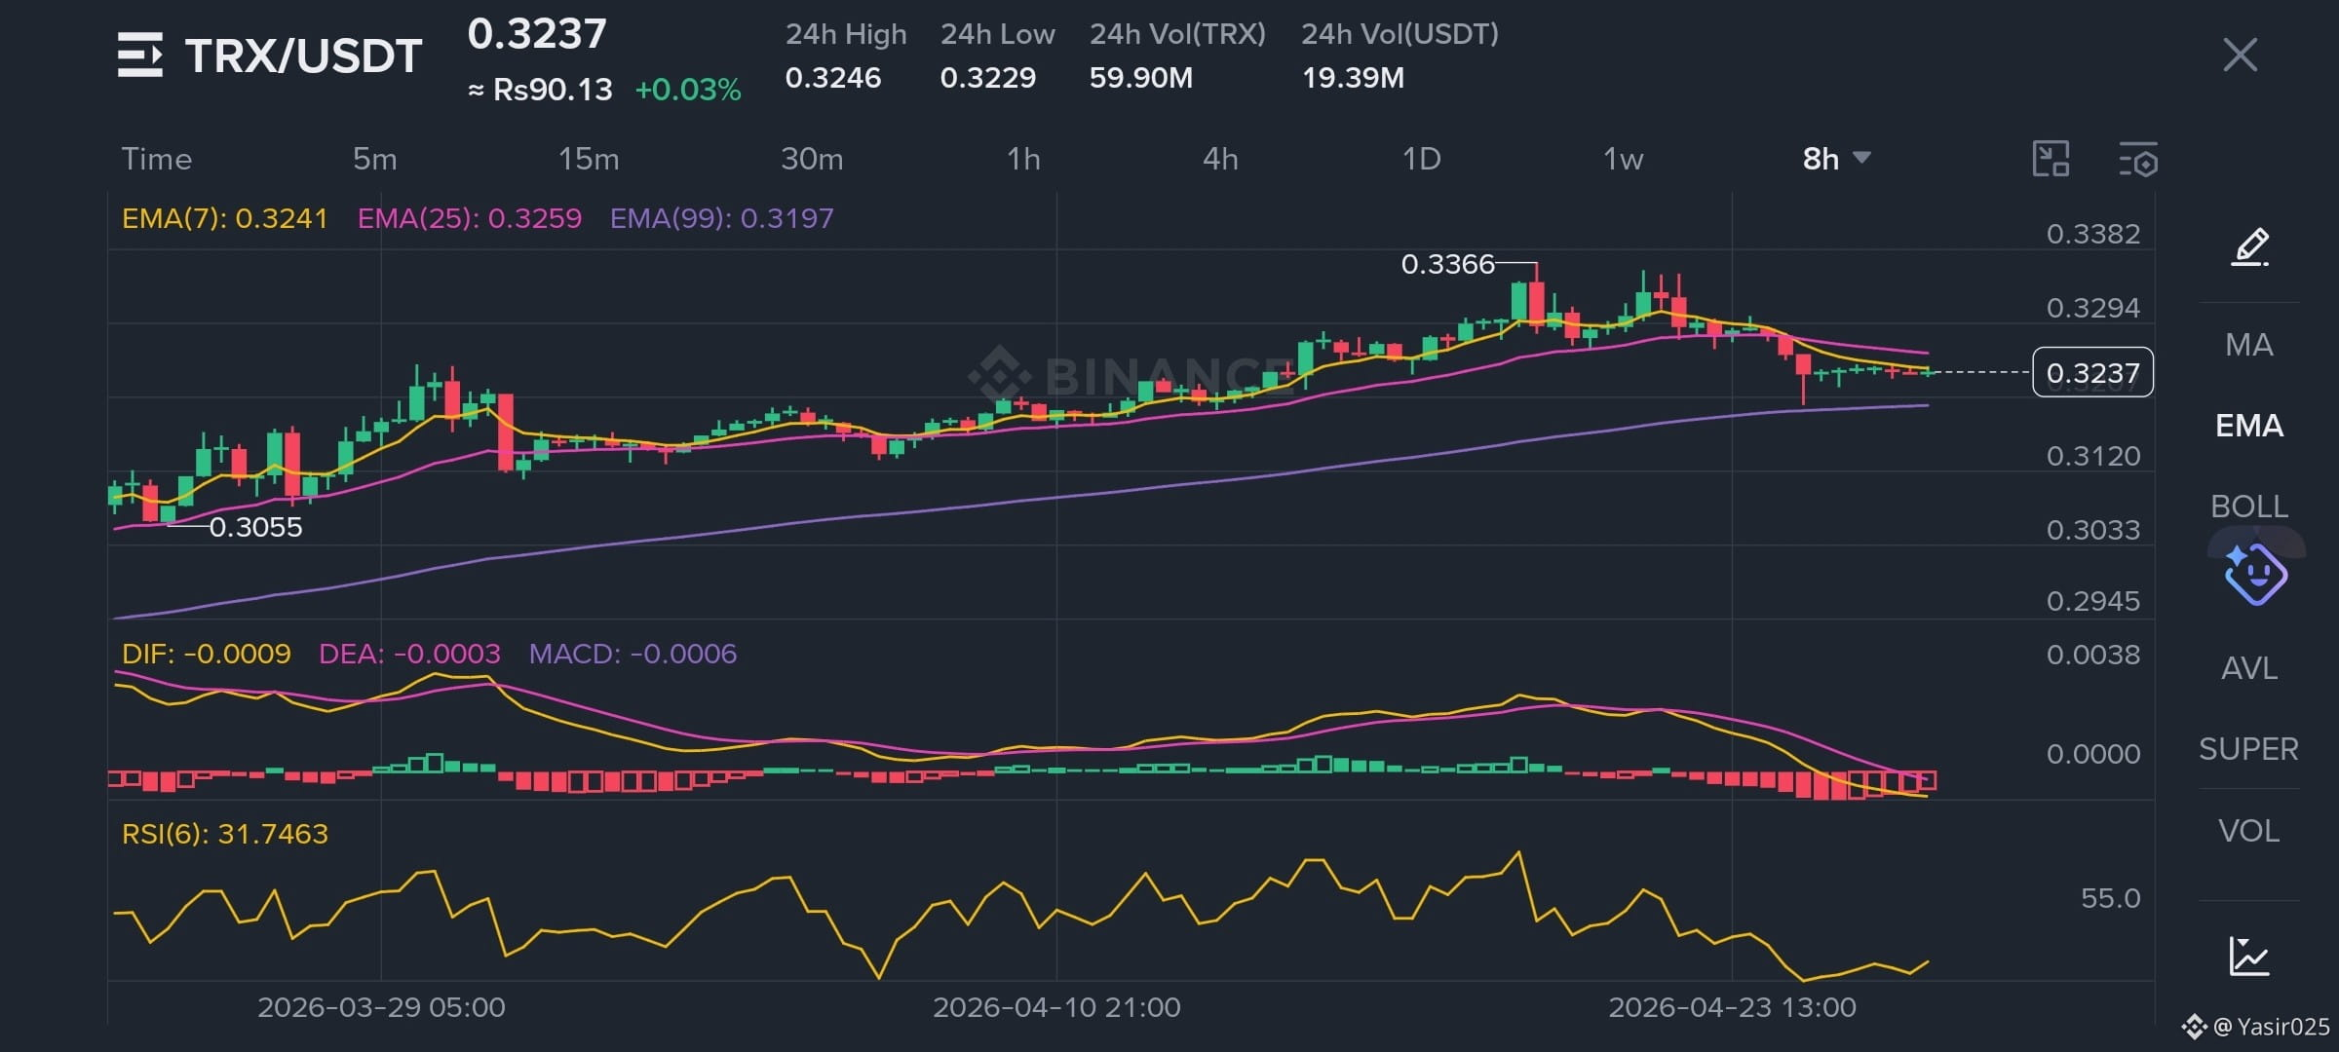Image resolution: width=2339 pixels, height=1052 pixels.
Task: Click the 2026-04-10 21:00 date label
Action: point(1056,1007)
